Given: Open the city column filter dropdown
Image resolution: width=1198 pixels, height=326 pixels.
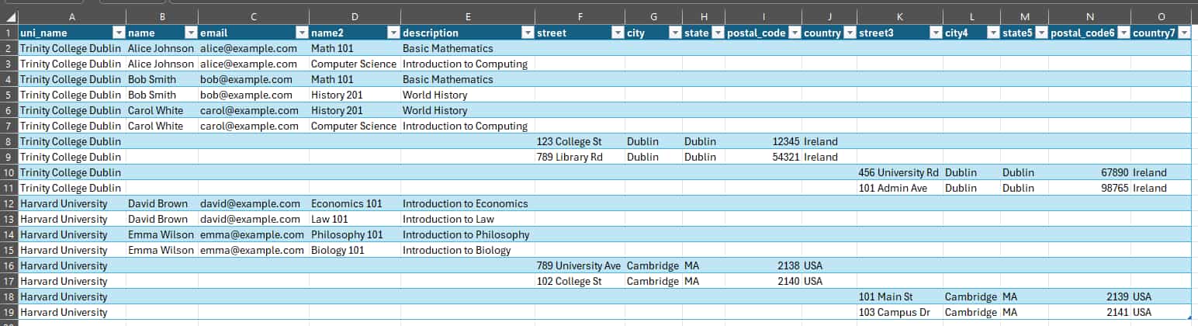Looking at the screenshot, I should click(x=675, y=33).
